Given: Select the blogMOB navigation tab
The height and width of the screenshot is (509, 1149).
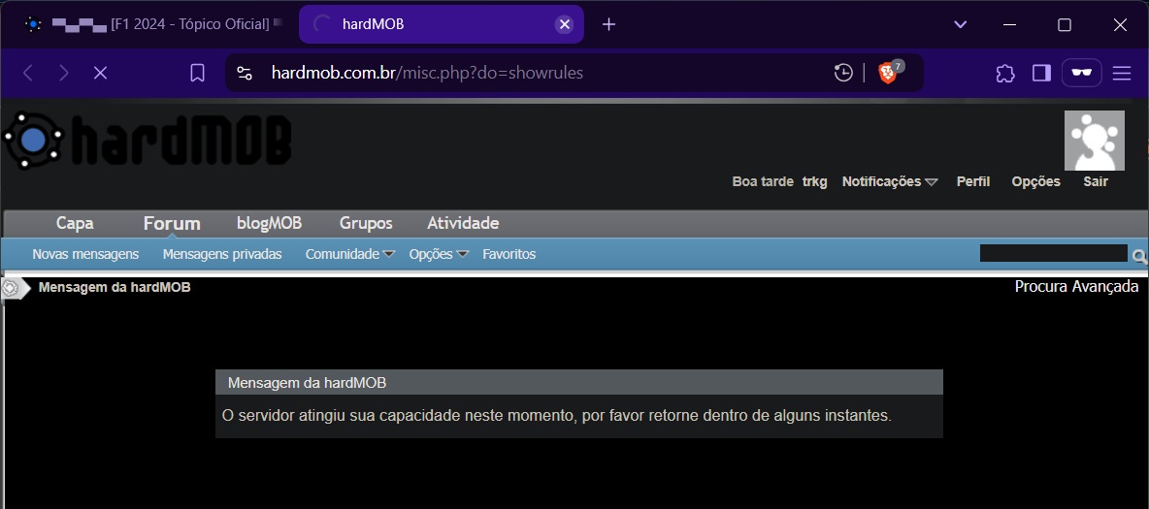Looking at the screenshot, I should (x=269, y=223).
